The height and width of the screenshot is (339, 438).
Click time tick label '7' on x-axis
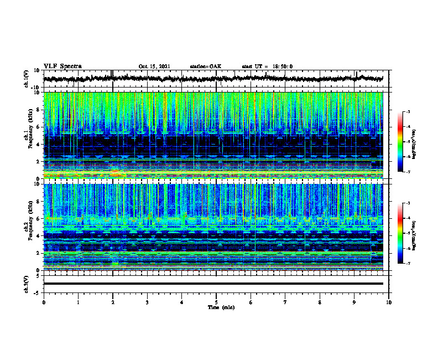285,302
